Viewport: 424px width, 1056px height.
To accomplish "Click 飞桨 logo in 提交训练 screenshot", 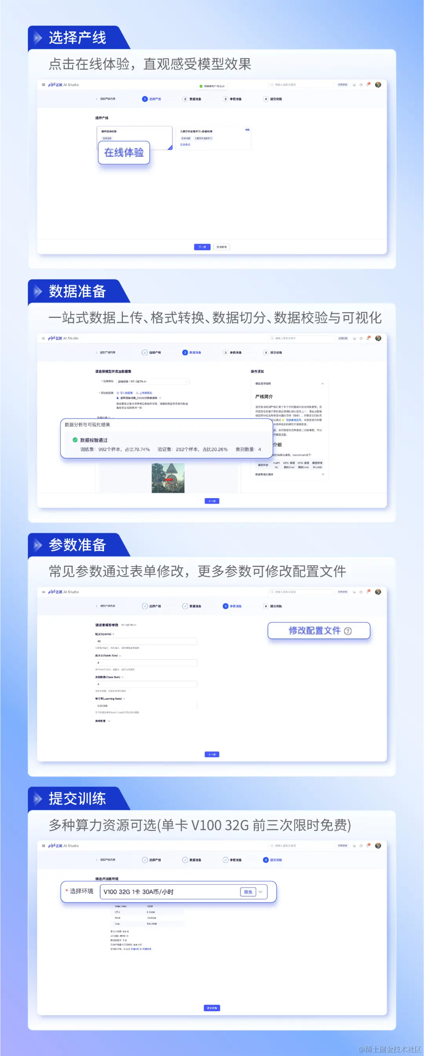I will tap(64, 846).
